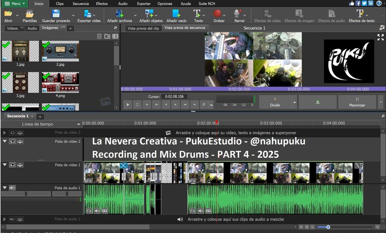Toggle group icon on Pista de vídeo 1

pos(20,165)
